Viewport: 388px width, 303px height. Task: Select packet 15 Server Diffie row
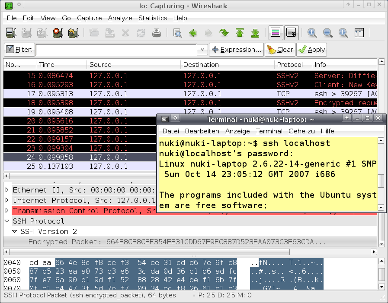tap(190, 76)
